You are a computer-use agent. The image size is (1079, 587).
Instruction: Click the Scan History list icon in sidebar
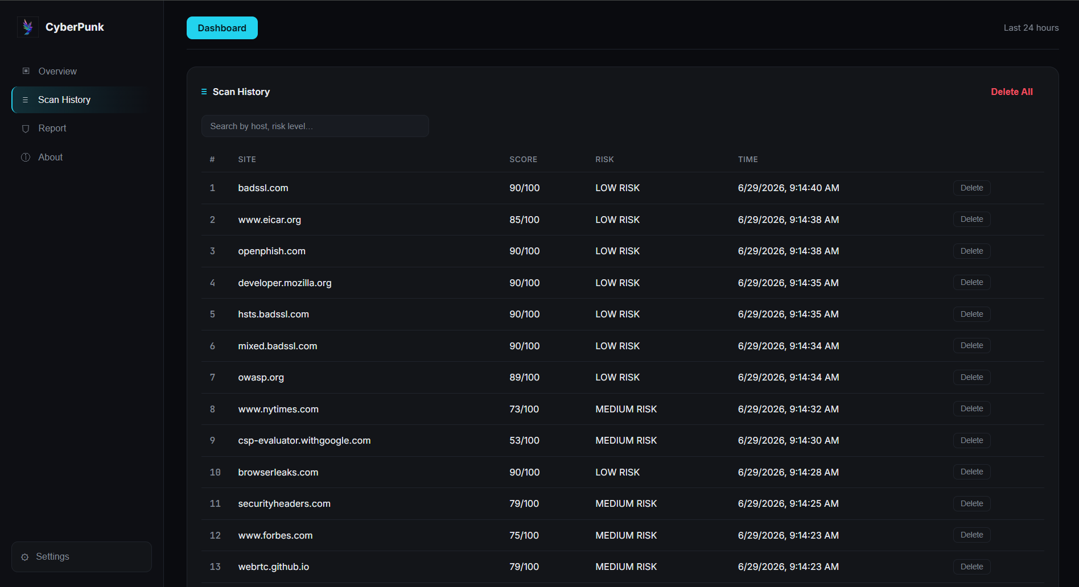(25, 100)
